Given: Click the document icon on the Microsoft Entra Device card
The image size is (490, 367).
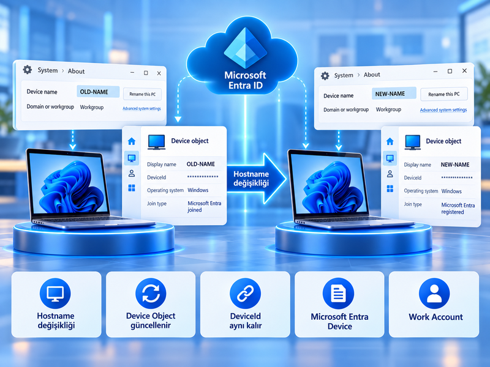Looking at the screenshot, I should [339, 294].
